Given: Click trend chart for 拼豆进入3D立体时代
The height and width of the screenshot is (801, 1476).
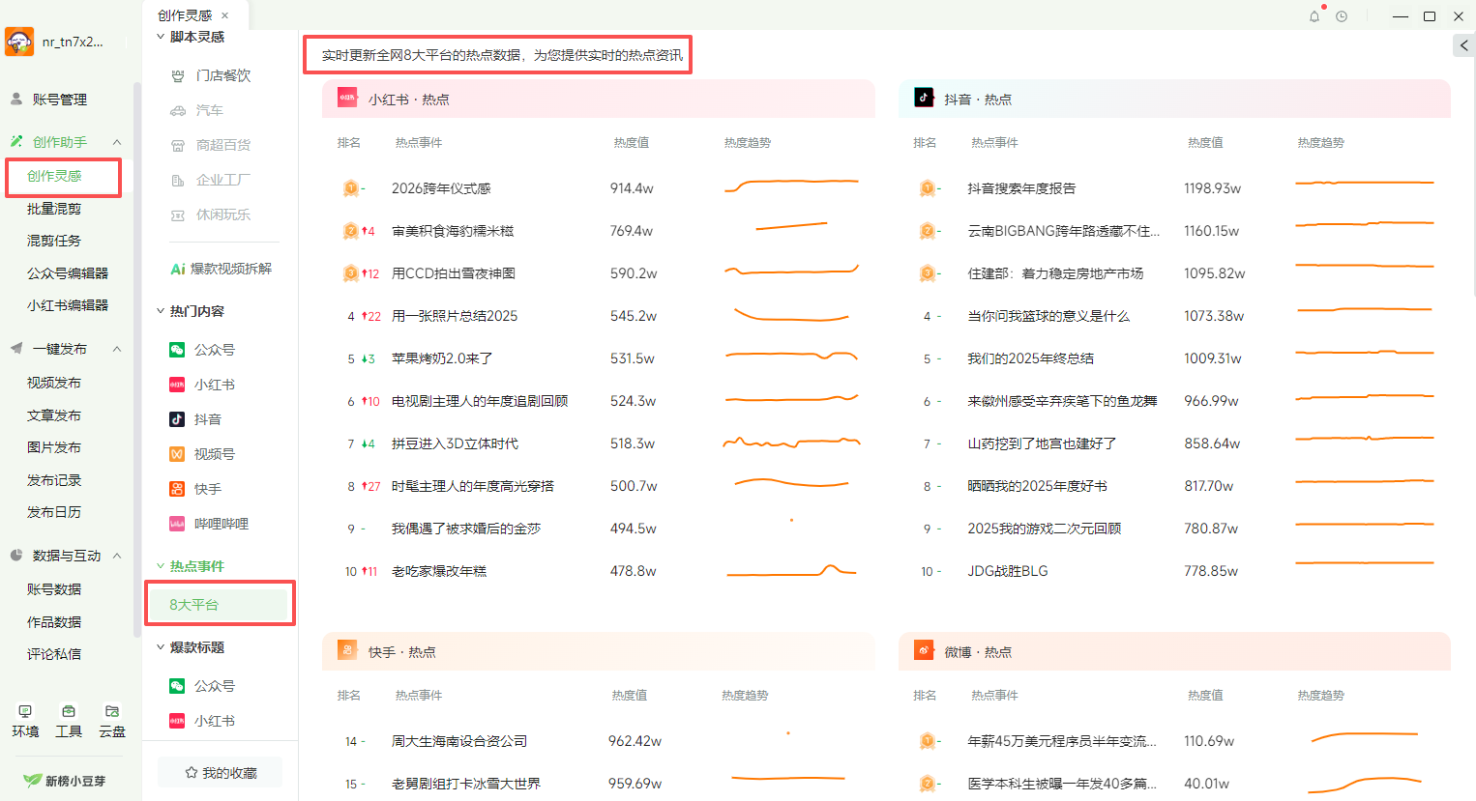Looking at the screenshot, I should (x=791, y=443).
